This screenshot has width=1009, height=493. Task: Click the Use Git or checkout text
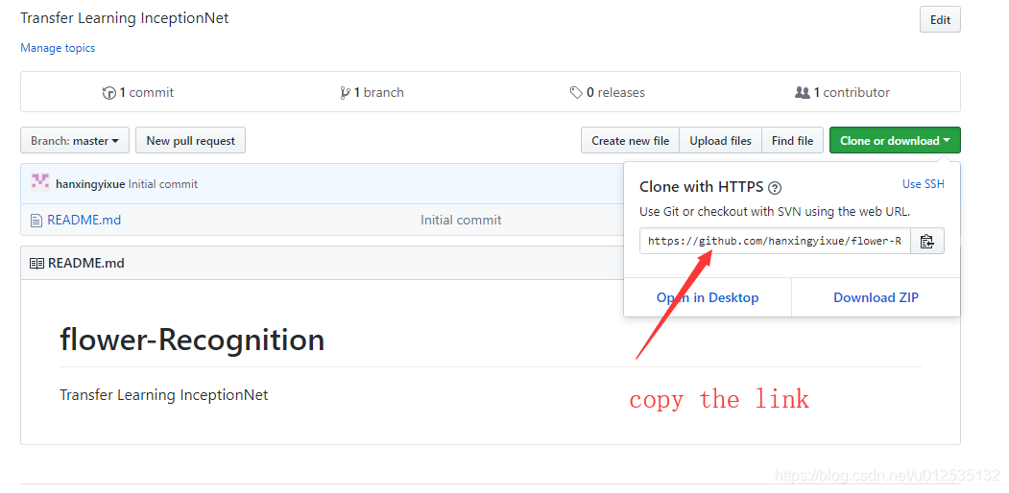[x=775, y=211]
